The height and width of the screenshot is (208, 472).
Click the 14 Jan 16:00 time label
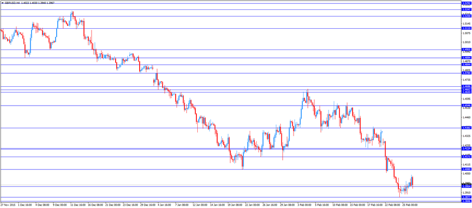218,205
